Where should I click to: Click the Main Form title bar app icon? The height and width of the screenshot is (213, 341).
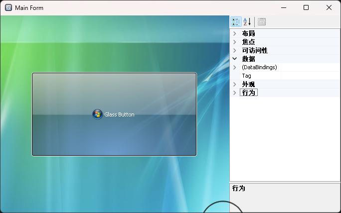click(8, 7)
